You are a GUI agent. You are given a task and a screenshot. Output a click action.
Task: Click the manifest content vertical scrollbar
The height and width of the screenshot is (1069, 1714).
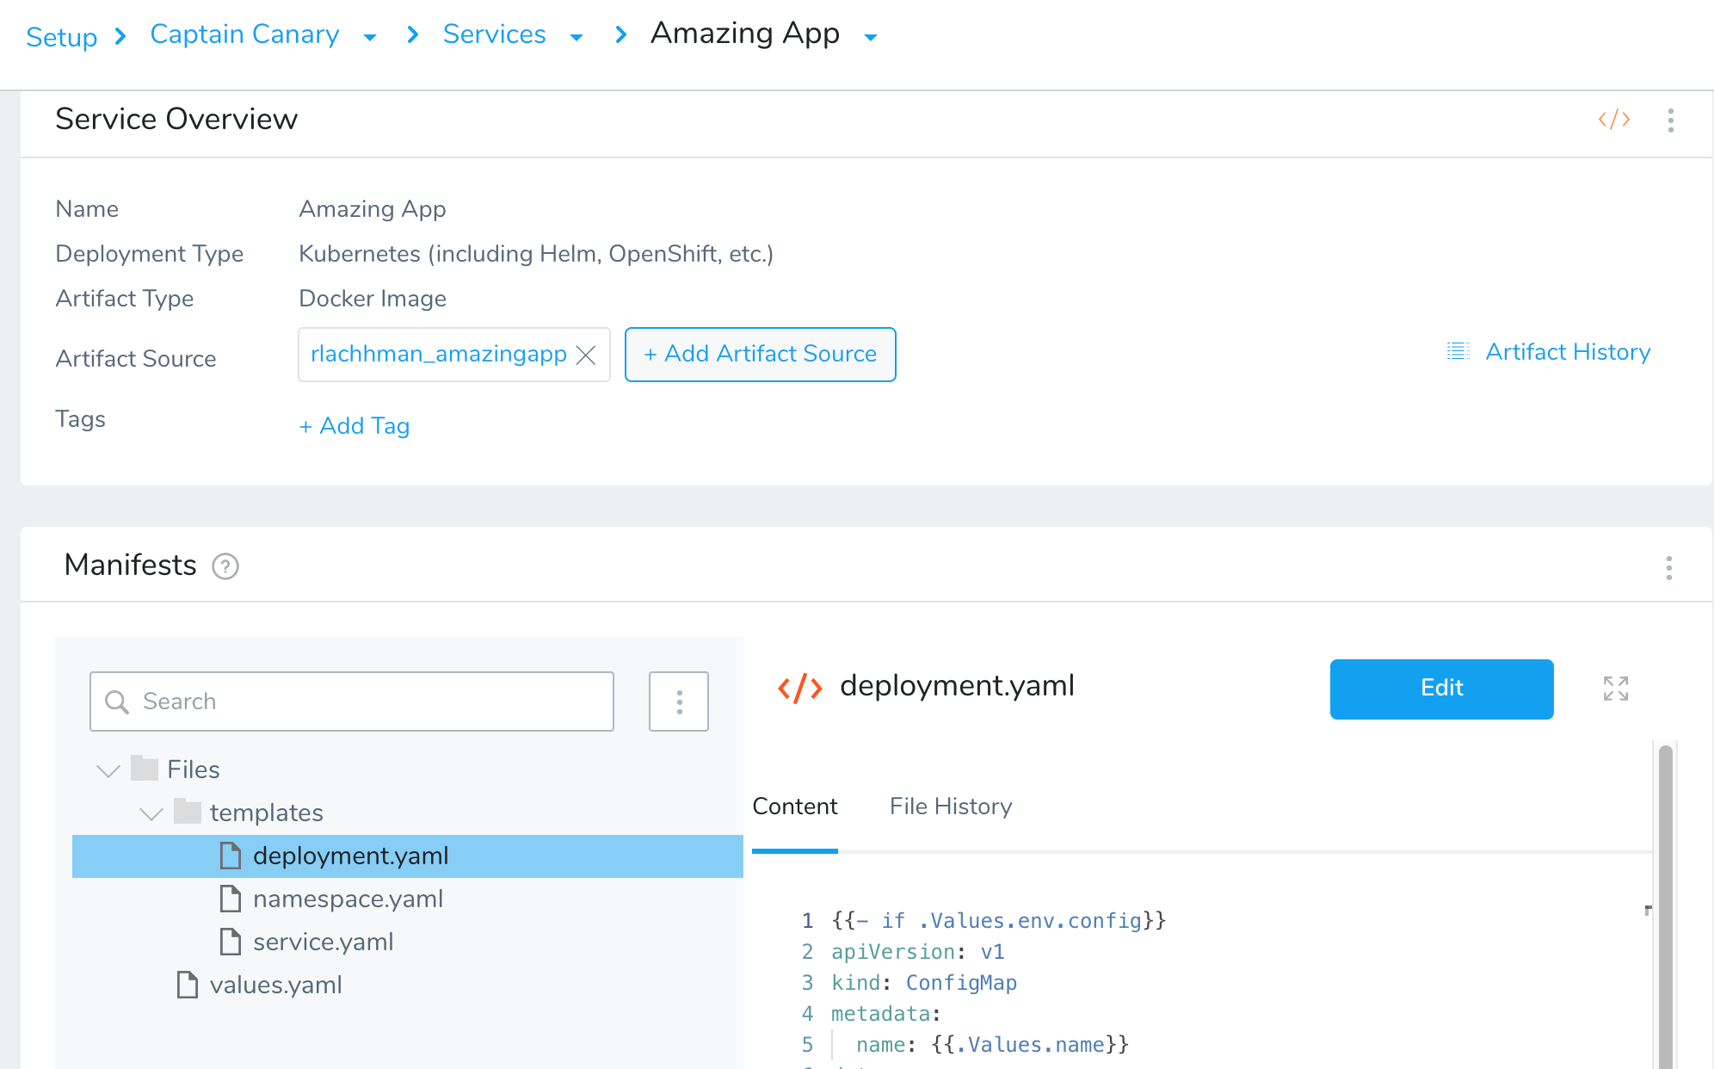coord(1665,904)
